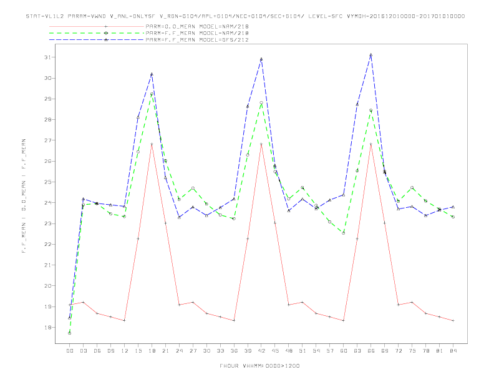
Task: Click x-axis forecast hour label 78
Action: click(425, 351)
